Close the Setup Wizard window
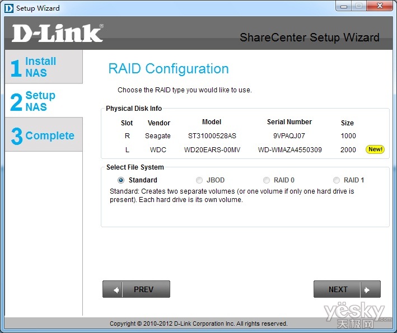 pyautogui.click(x=380, y=6)
